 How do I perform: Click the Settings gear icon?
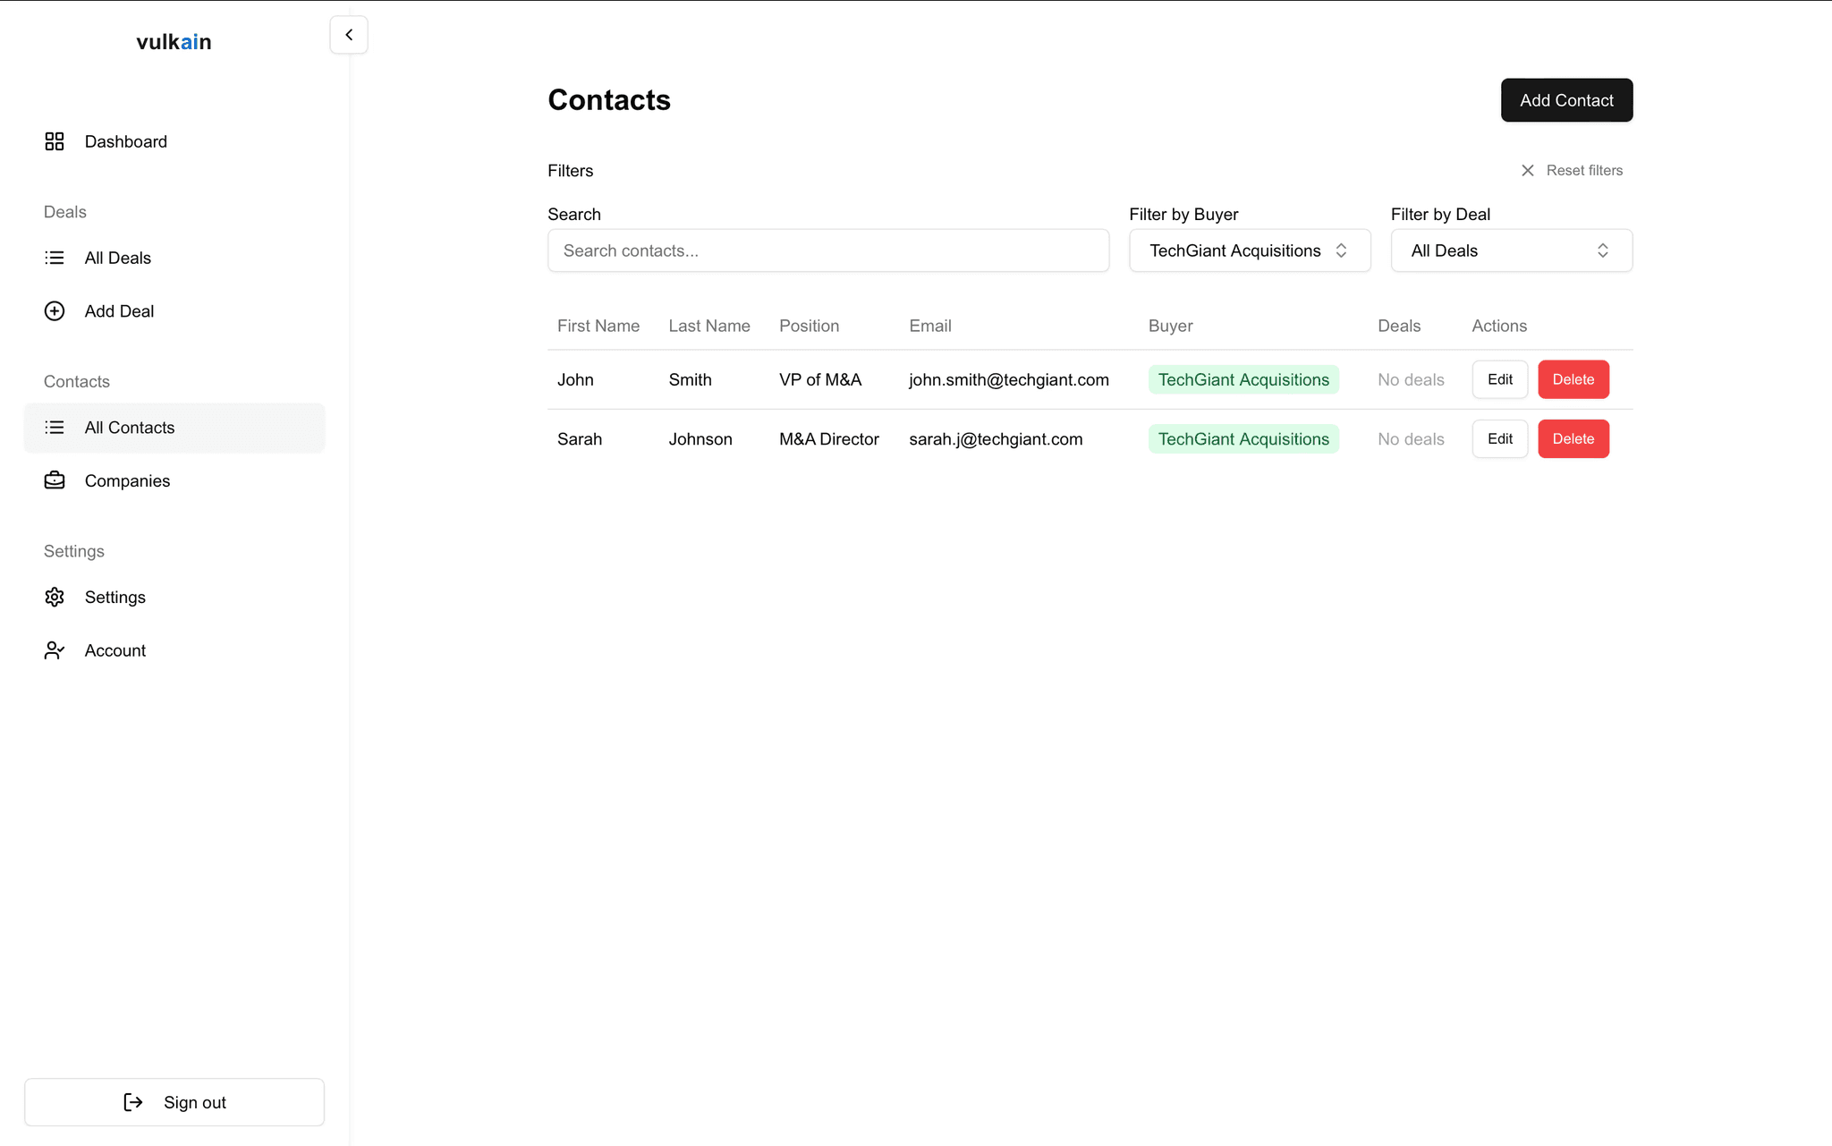55,597
